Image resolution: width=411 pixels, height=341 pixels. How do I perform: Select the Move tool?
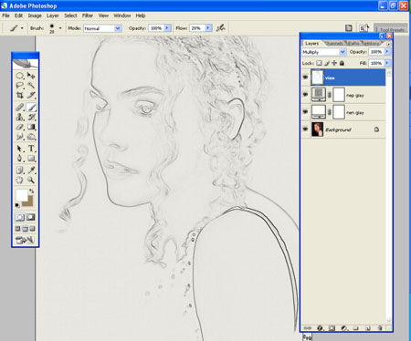(x=31, y=76)
